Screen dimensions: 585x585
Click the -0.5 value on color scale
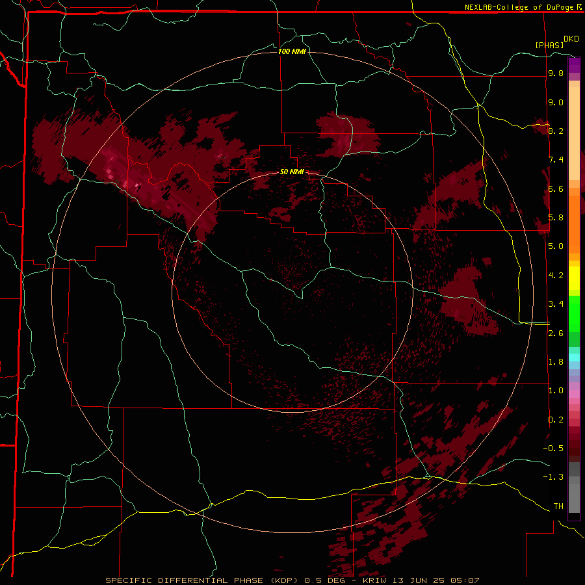(x=553, y=448)
